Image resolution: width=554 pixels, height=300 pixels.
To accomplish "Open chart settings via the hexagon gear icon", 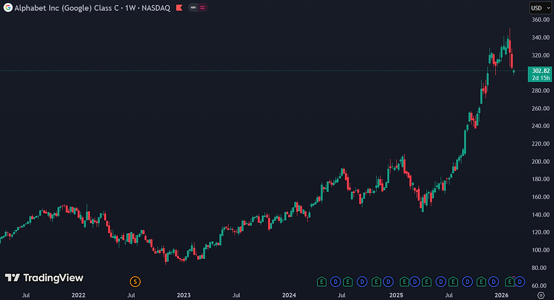I will click(x=541, y=295).
